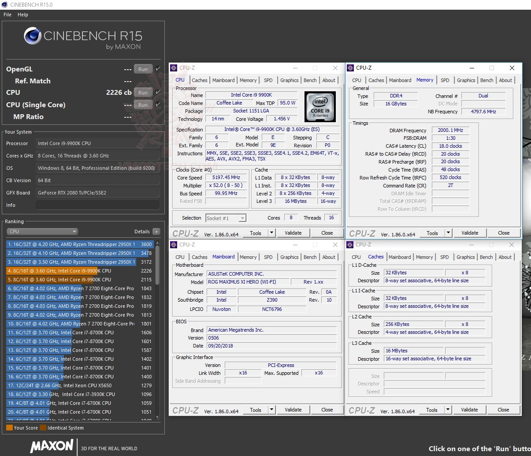
Task: Click the Run button next to OpenGL
Action: coord(143,69)
